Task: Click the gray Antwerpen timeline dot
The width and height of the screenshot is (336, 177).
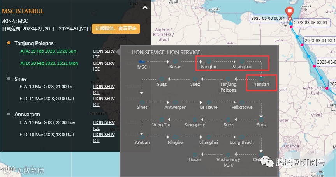Action: click(x=9, y=114)
